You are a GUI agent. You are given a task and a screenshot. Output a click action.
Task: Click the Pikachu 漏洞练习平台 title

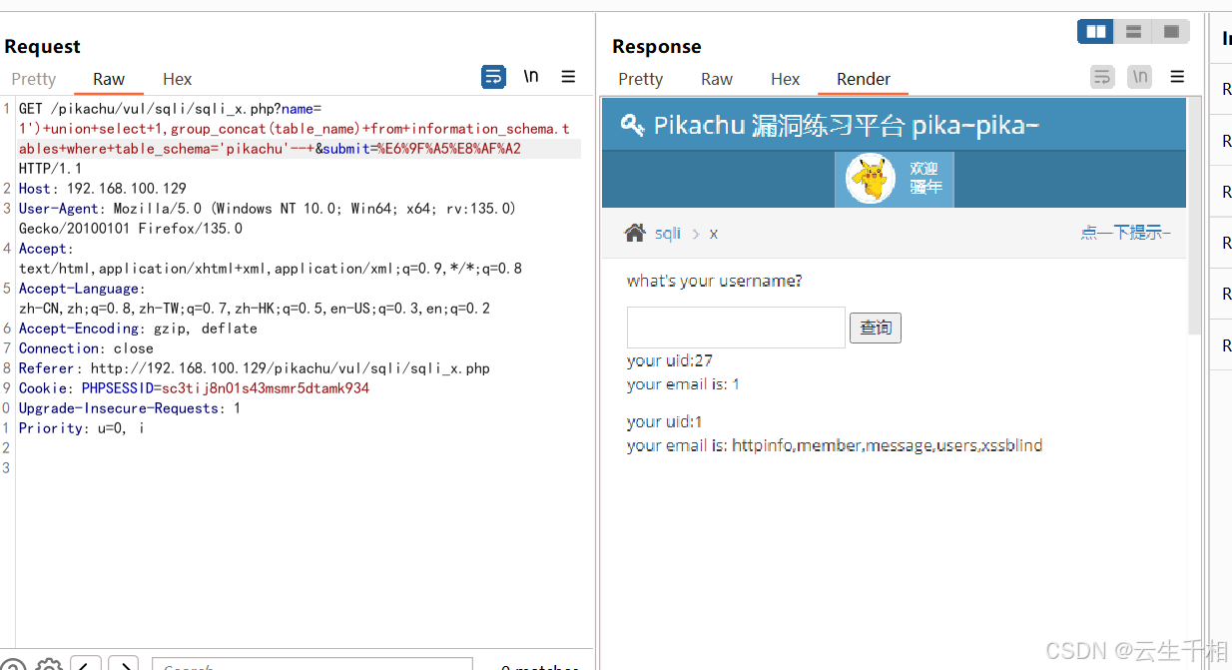pos(847,125)
